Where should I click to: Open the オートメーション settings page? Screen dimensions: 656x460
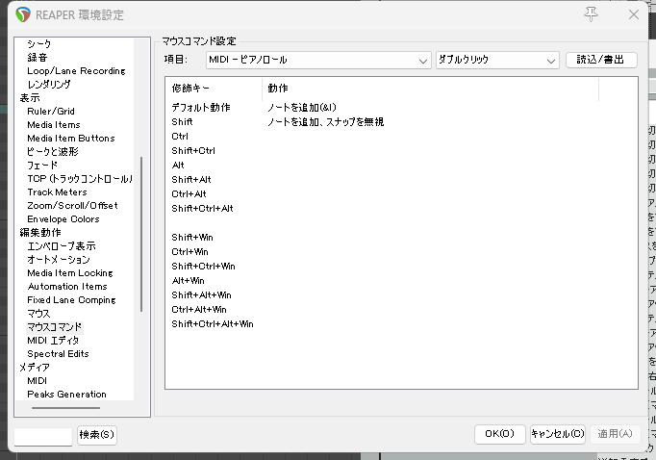click(59, 260)
